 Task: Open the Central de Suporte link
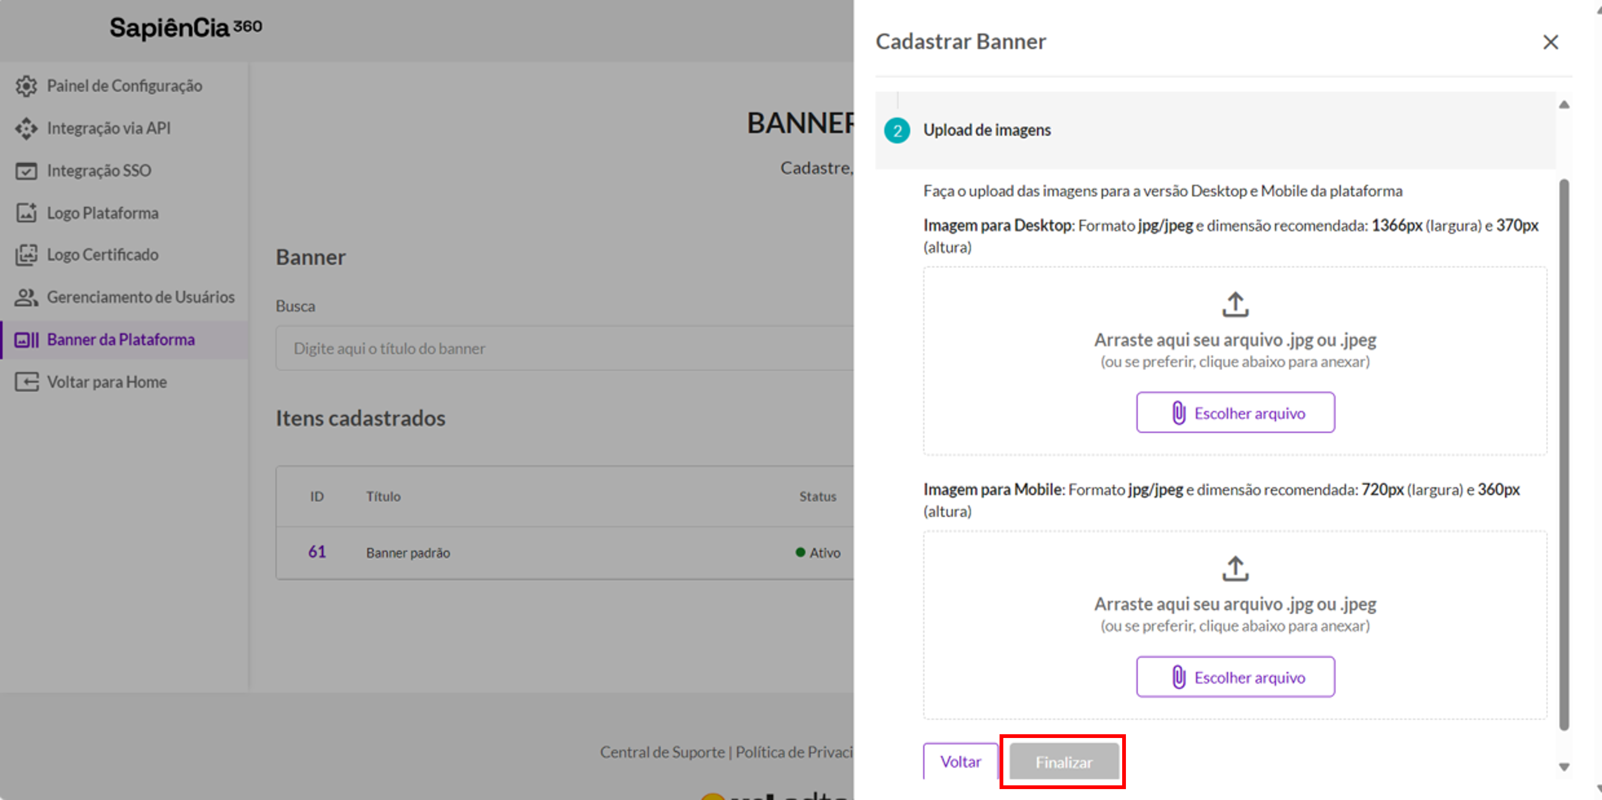pyautogui.click(x=662, y=752)
